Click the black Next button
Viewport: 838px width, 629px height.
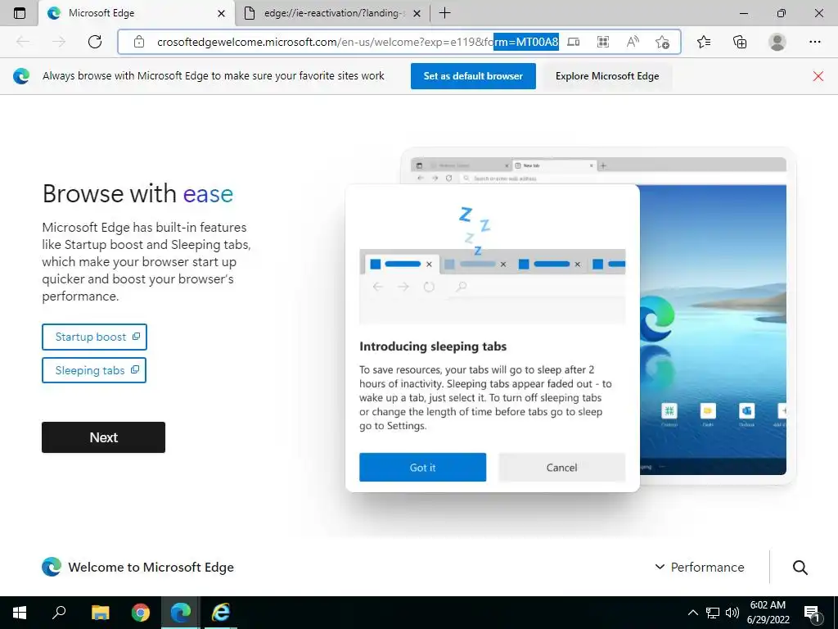pyautogui.click(x=103, y=437)
